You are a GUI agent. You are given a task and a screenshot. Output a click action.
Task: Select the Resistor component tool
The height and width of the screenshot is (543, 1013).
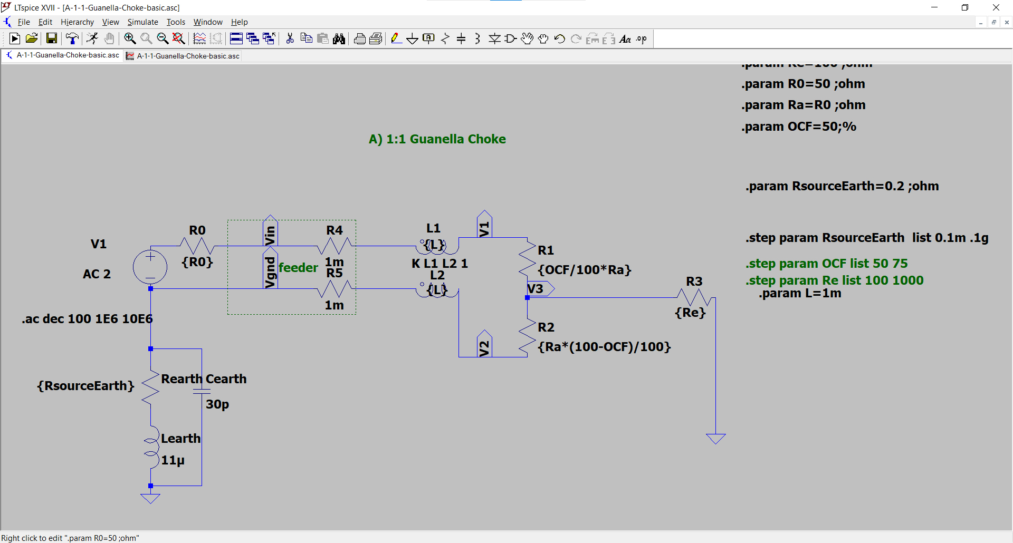point(445,38)
